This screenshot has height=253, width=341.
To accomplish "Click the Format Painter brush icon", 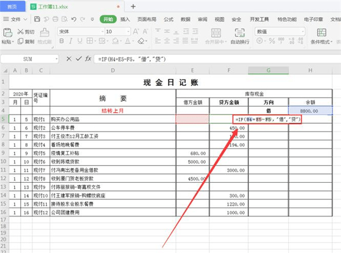I will tap(44, 32).
